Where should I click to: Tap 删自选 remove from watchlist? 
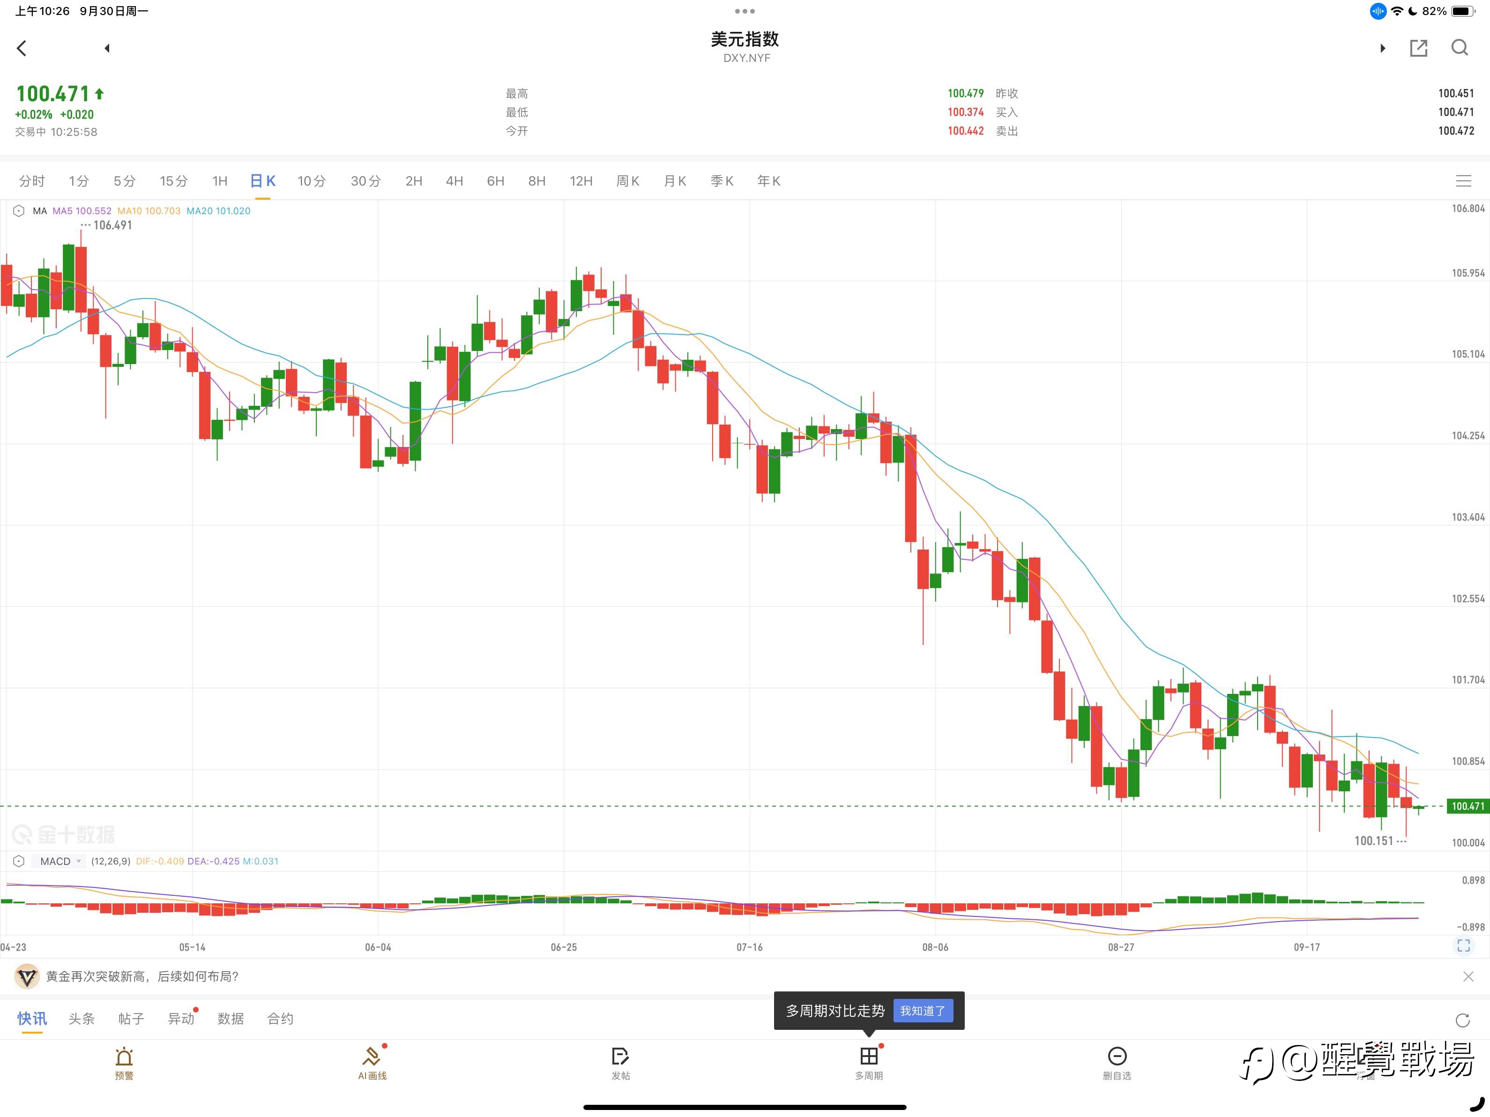coord(1117,1063)
